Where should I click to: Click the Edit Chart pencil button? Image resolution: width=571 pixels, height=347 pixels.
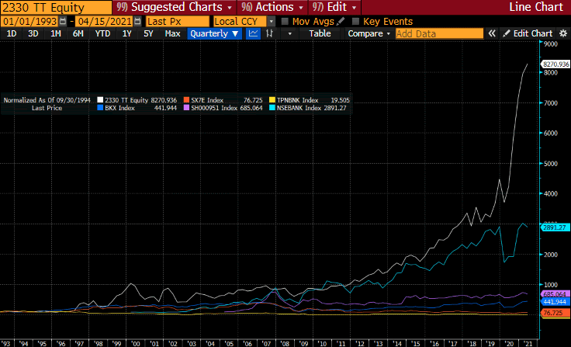[528, 33]
